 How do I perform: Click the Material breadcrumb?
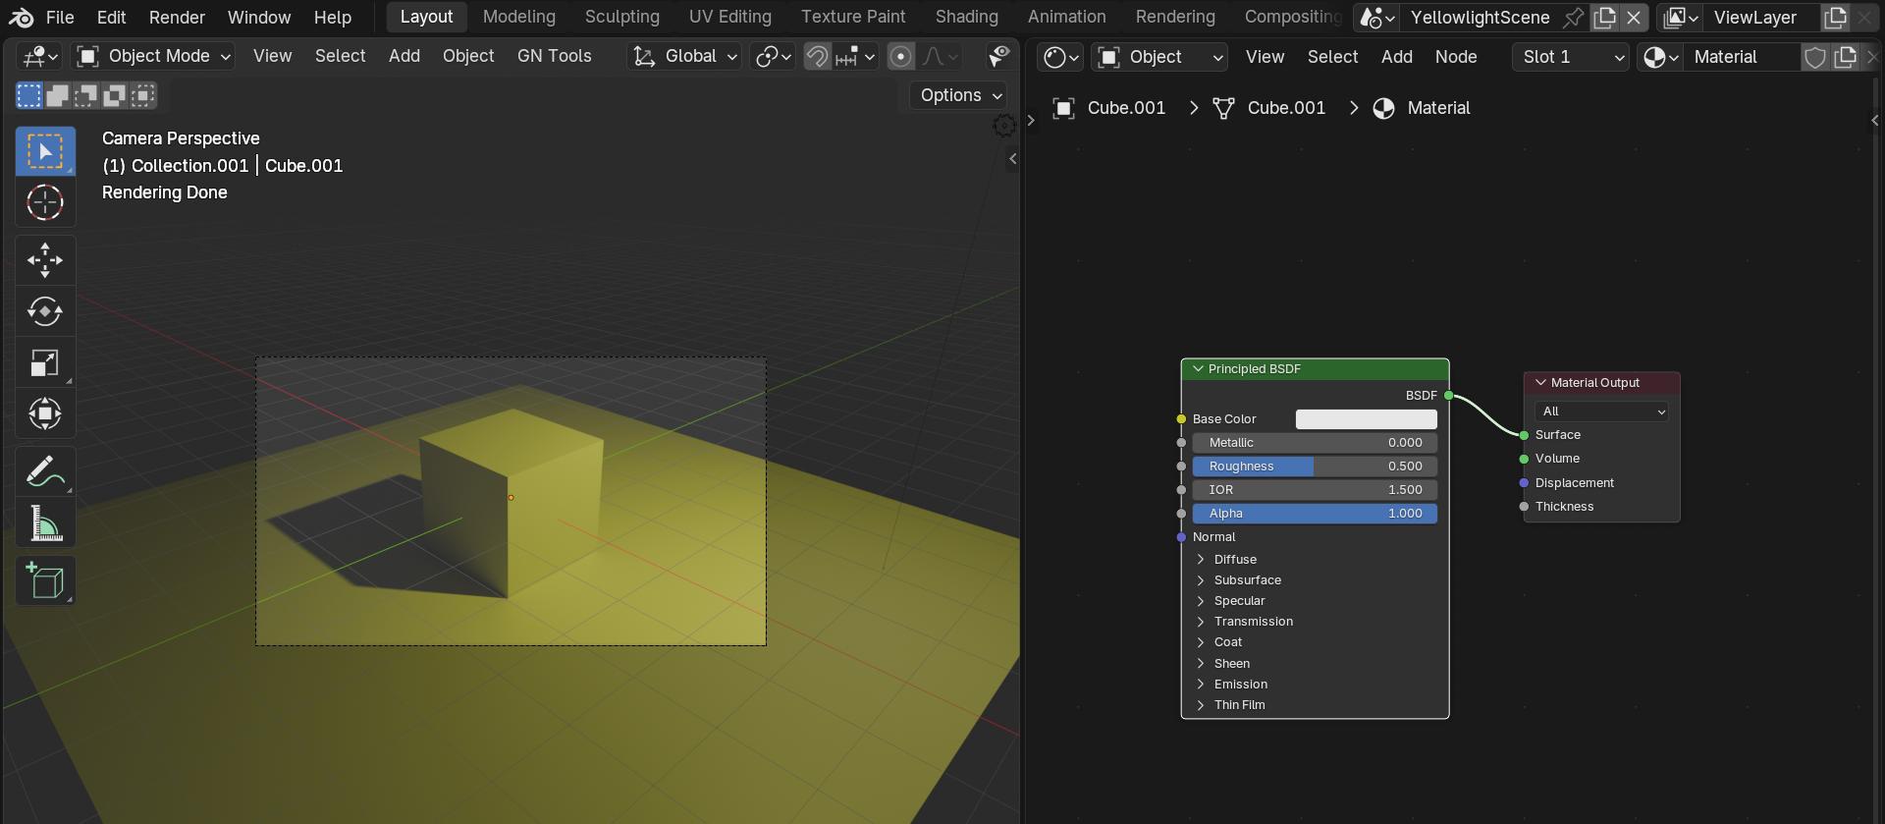coord(1422,108)
